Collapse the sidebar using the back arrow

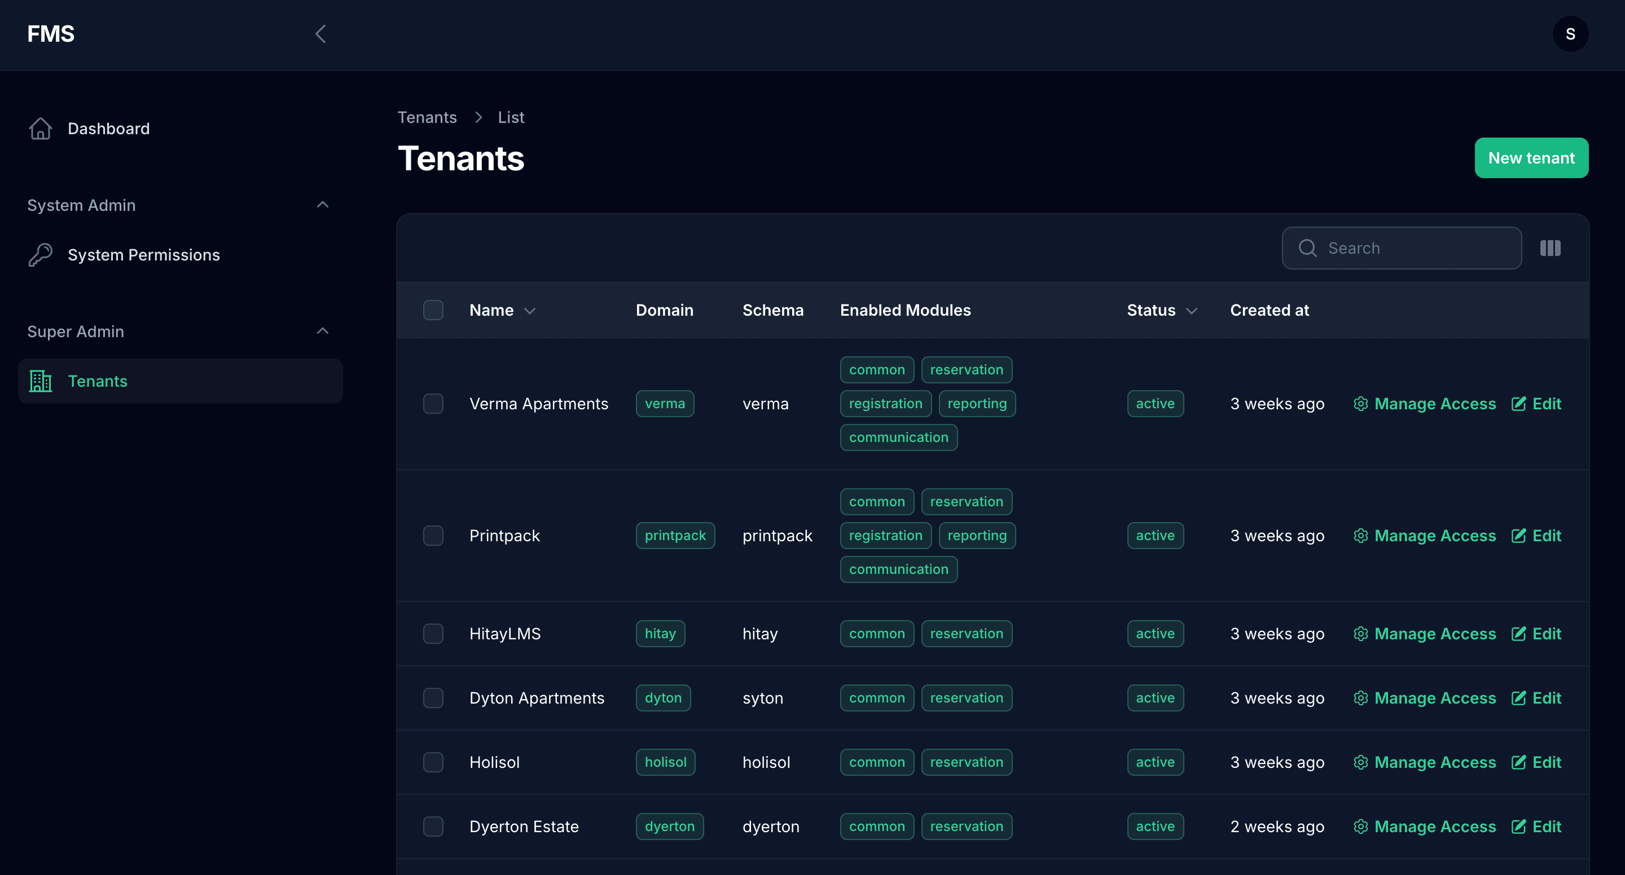coord(320,33)
